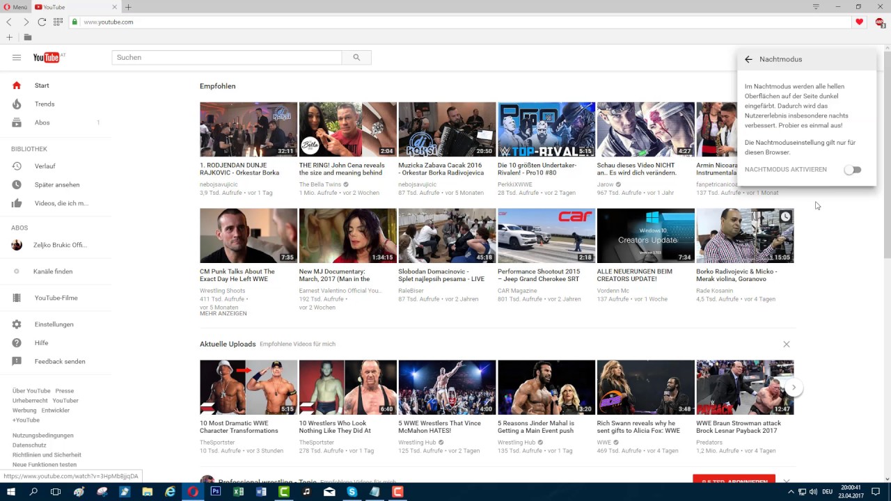Show next Aktuelle Uploads videos arrow

794,388
